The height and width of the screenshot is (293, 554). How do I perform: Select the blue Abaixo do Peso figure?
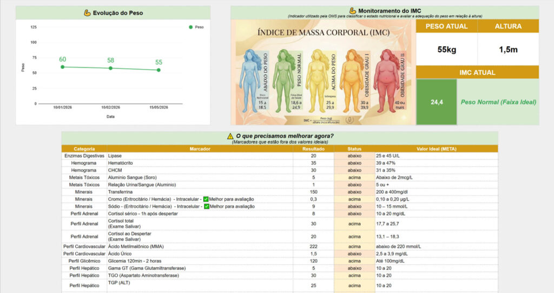[x=250, y=80]
